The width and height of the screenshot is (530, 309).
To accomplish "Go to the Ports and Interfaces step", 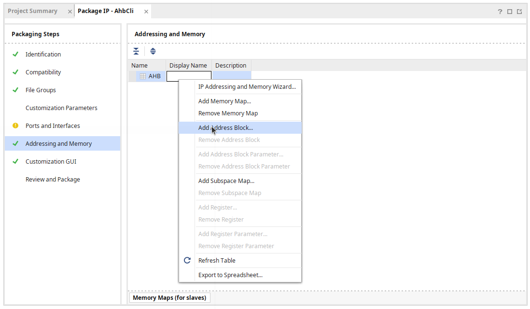I will (x=53, y=126).
